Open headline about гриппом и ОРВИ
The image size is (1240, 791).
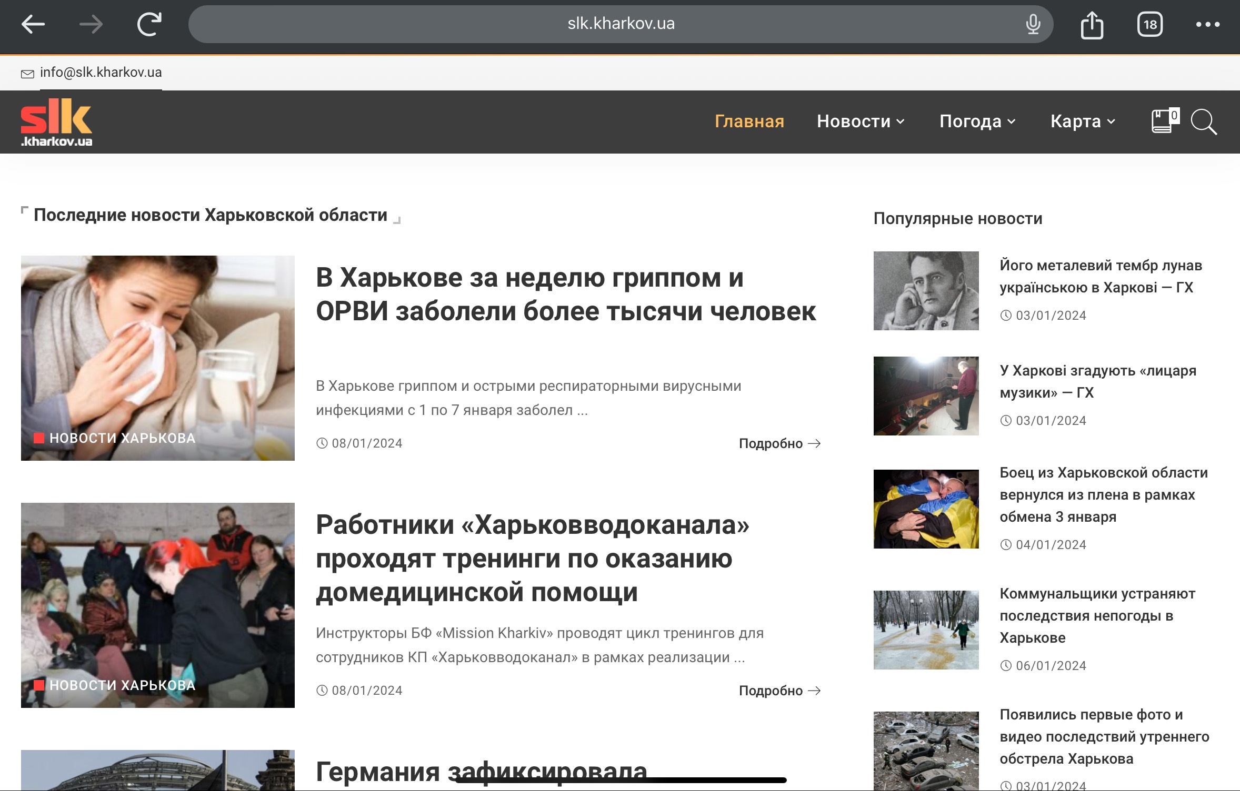point(566,295)
